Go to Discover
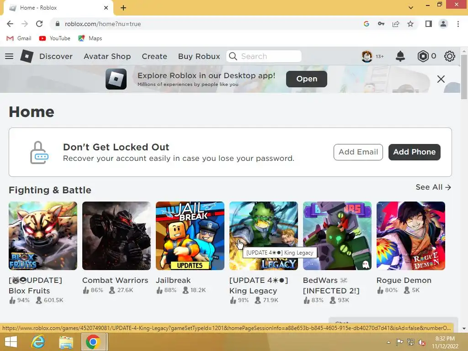Screen dimensions: 468x351 coord(56,56)
